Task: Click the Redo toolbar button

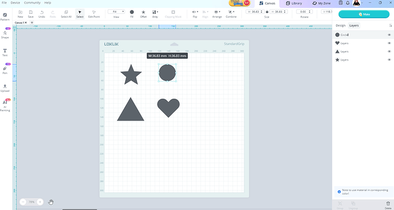Action: pos(53,14)
